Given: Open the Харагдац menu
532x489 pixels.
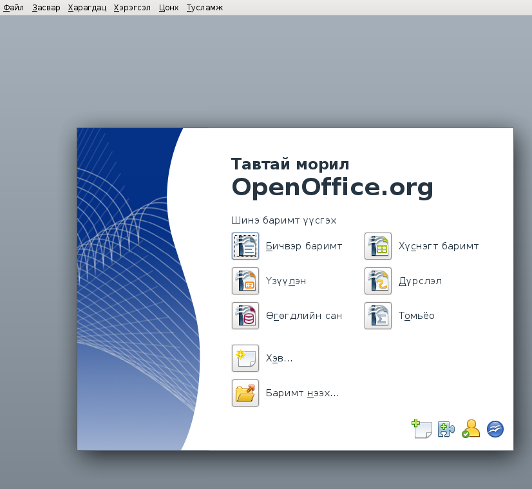Looking at the screenshot, I should click(x=87, y=8).
